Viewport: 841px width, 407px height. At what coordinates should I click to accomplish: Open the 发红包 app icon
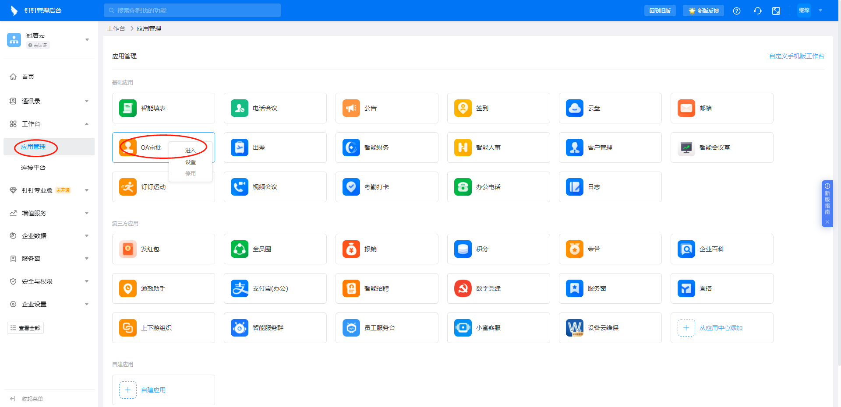tap(128, 249)
